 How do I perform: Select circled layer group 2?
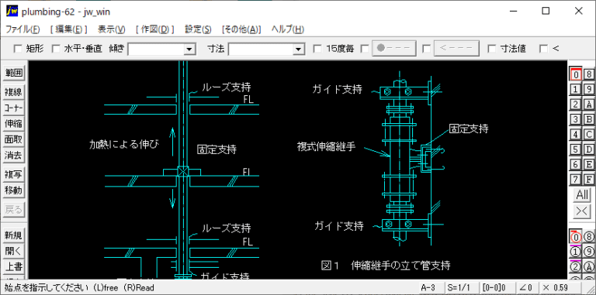pyautogui.click(x=576, y=267)
